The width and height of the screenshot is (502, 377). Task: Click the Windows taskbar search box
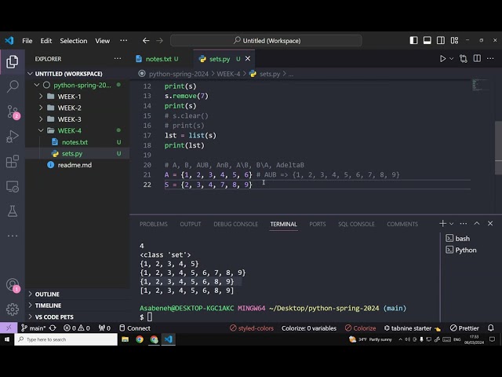(x=66, y=339)
